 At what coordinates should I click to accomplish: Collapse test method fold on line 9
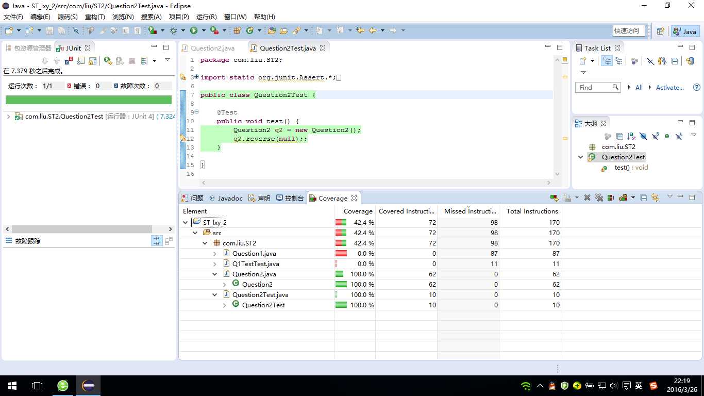(196, 112)
